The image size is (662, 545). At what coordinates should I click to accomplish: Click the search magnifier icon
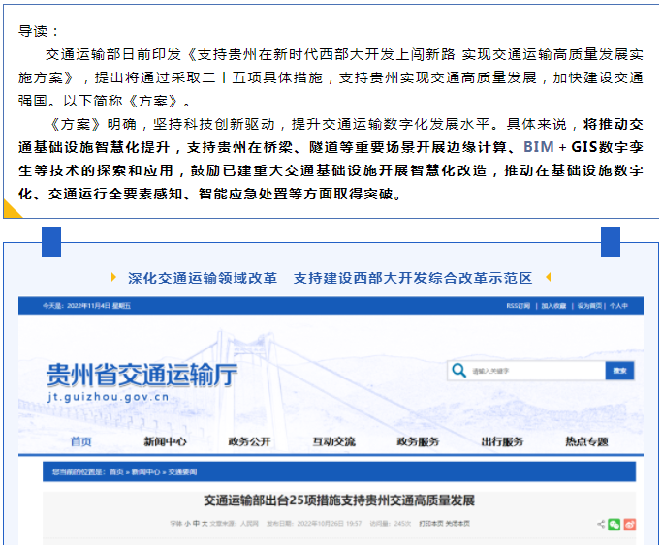point(457,371)
